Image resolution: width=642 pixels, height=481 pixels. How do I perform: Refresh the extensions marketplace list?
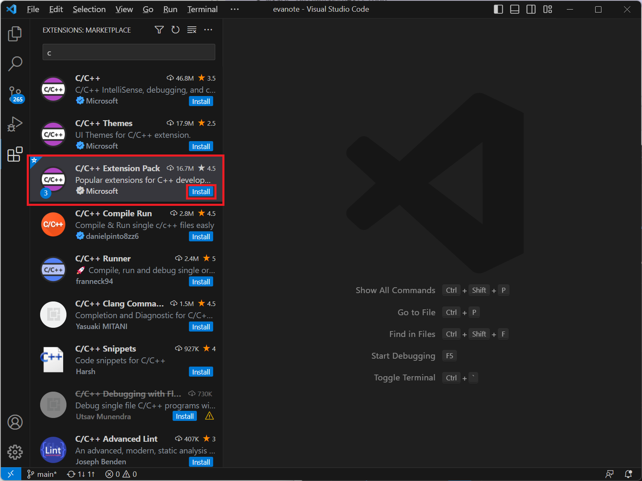pos(176,30)
